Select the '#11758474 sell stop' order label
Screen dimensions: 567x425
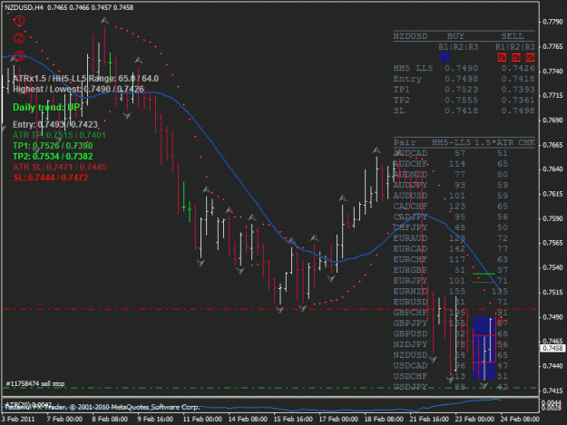[x=35, y=383]
